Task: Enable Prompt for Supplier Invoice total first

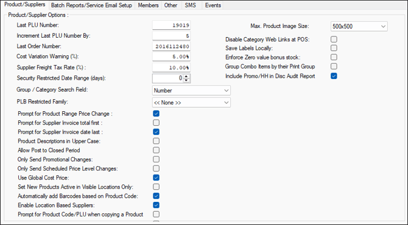Action: coord(156,123)
